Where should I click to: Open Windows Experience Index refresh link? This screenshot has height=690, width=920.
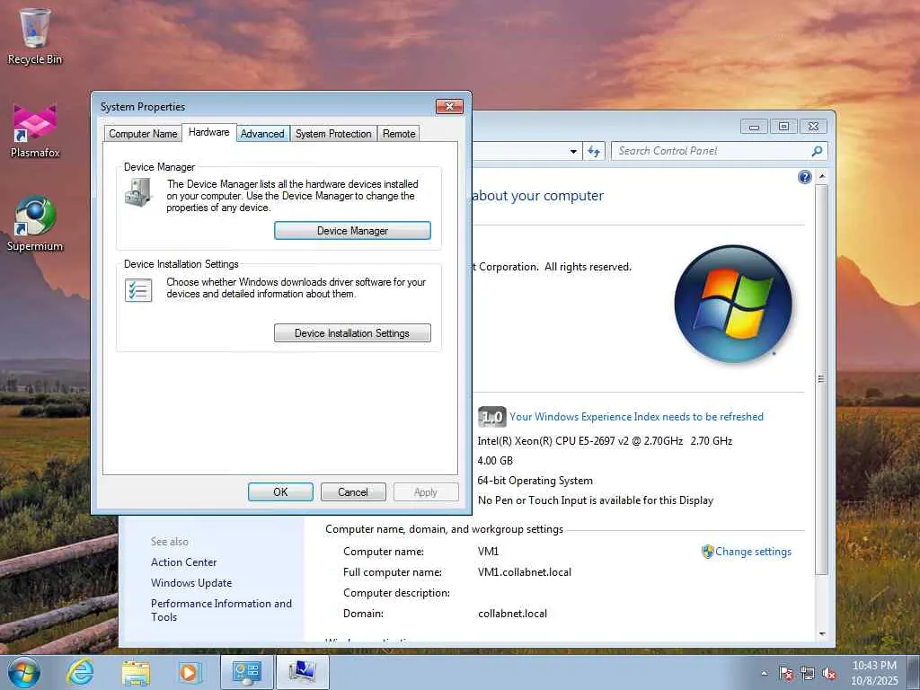point(637,417)
